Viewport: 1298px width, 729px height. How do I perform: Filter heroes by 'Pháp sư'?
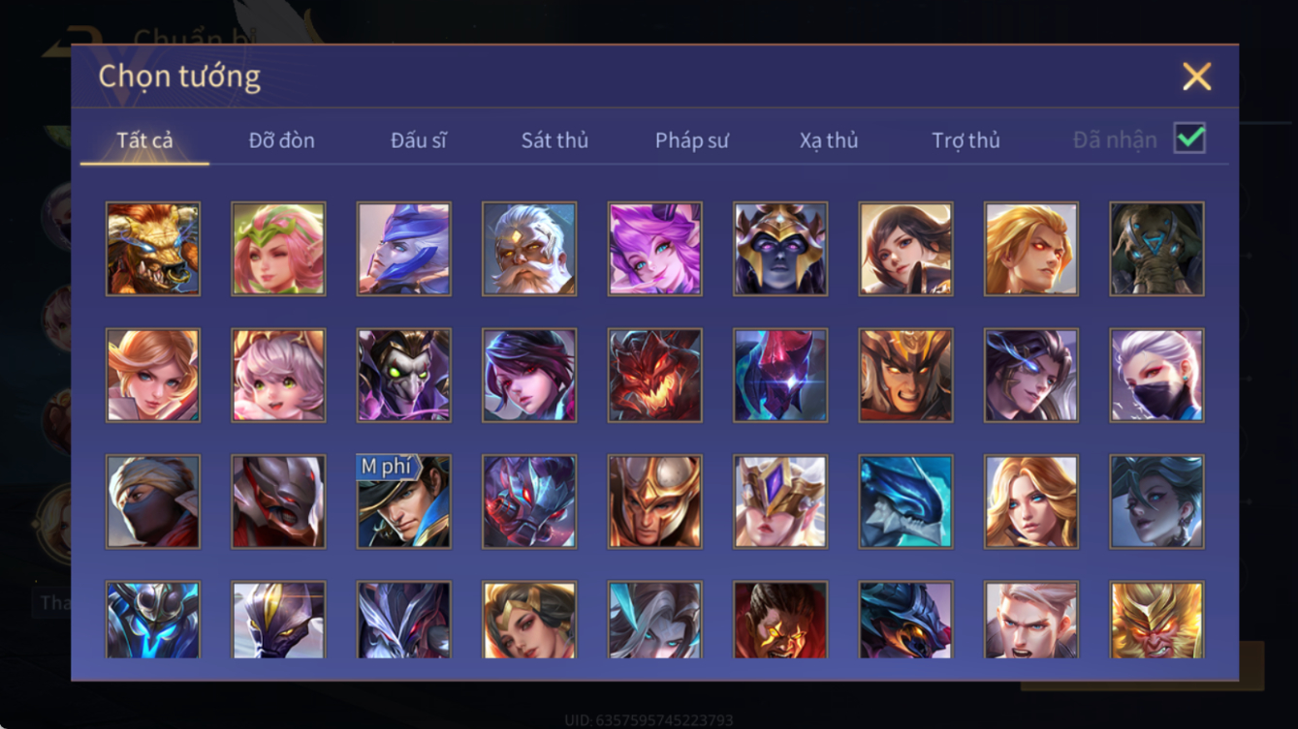[691, 140]
